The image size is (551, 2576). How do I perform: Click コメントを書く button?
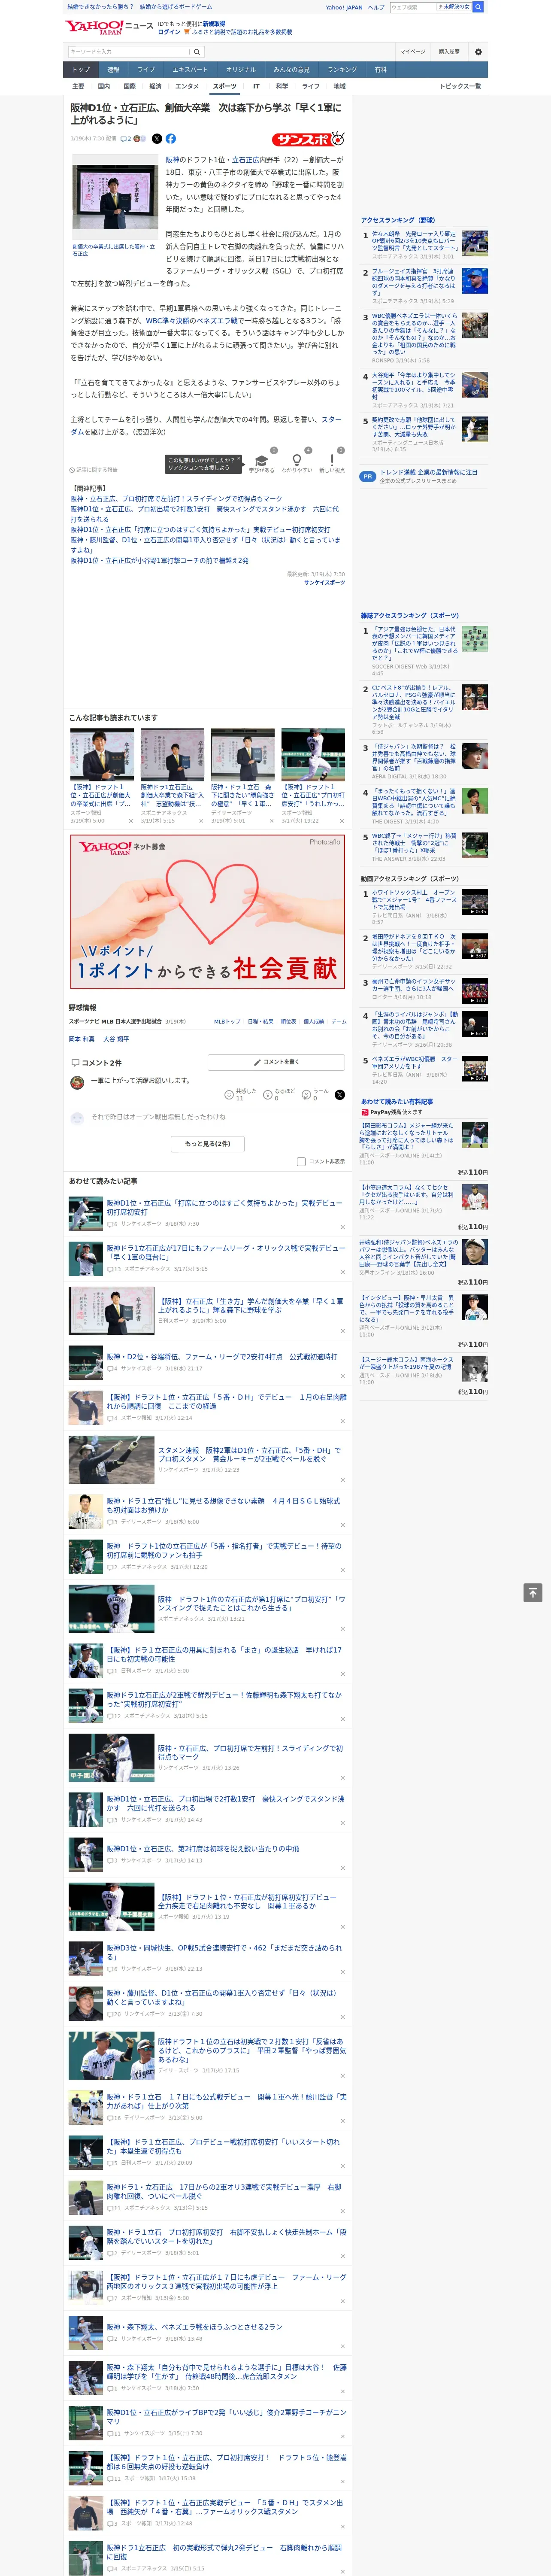[x=277, y=1062]
